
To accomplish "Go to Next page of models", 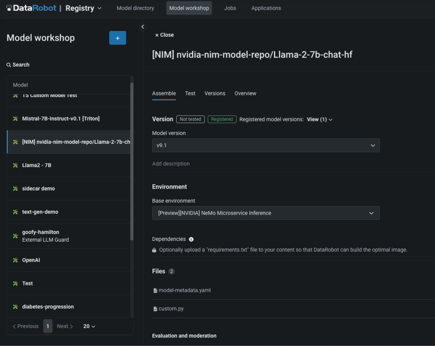I will (65, 326).
